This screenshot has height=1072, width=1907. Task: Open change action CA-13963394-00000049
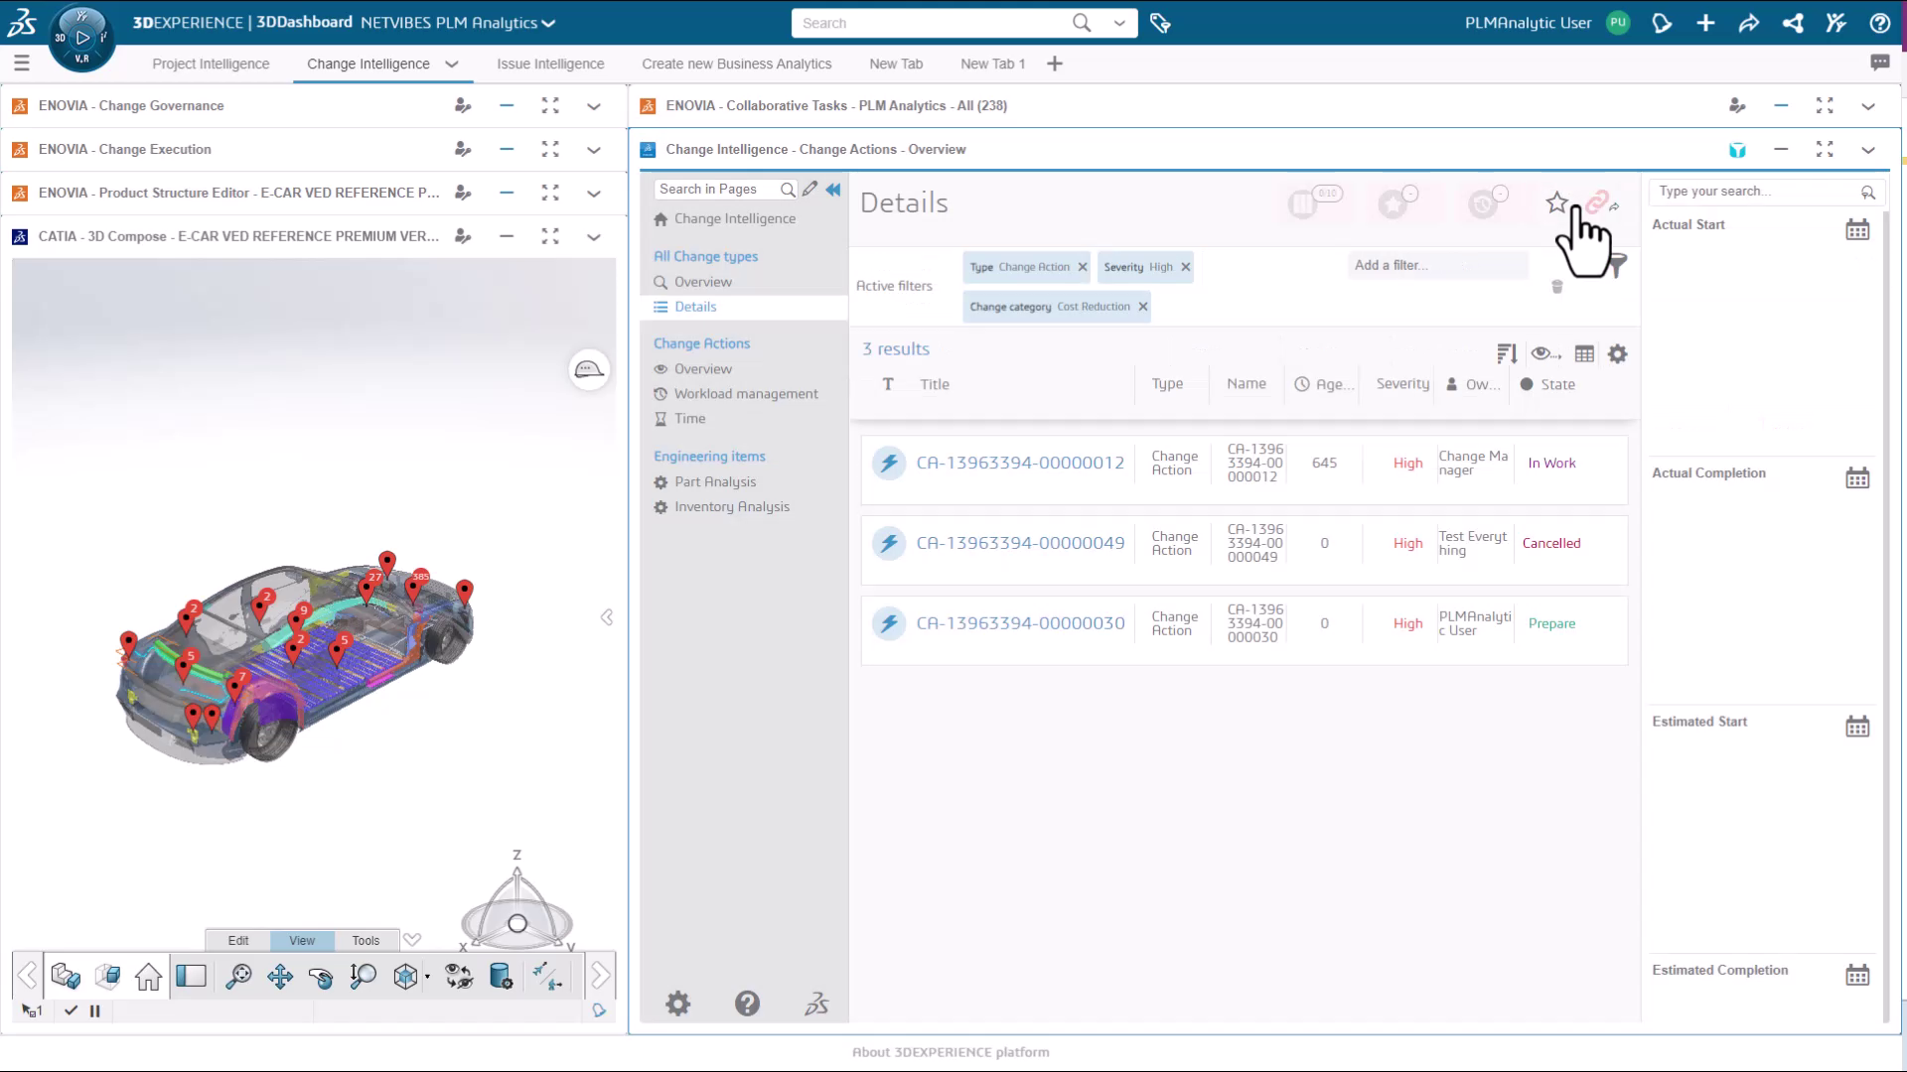pos(1020,544)
